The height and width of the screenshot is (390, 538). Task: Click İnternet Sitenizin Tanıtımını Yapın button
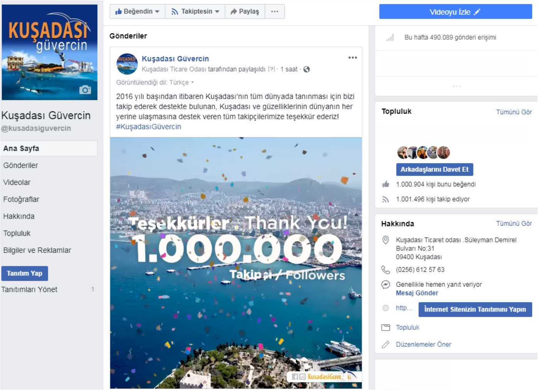pyautogui.click(x=475, y=309)
